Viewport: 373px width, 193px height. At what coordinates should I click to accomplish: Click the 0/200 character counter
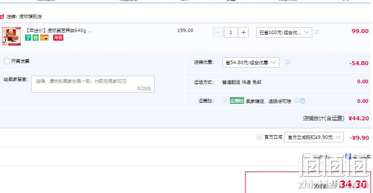144,89
